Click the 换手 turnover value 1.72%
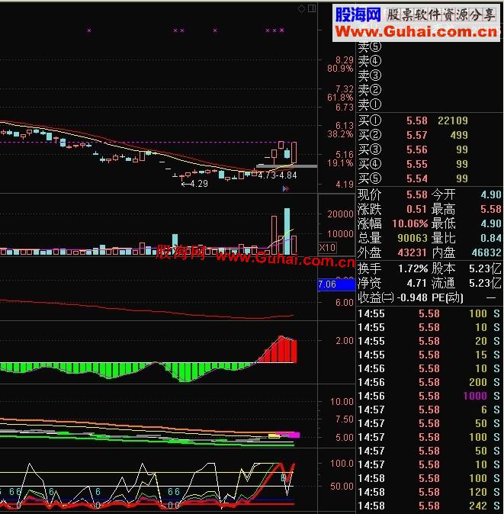 [x=413, y=268]
